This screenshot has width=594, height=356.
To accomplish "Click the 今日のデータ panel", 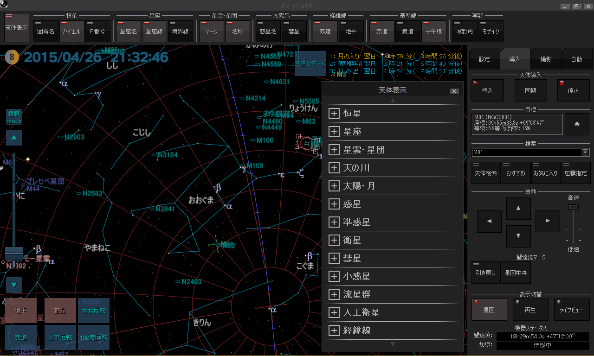I will tap(310, 64).
